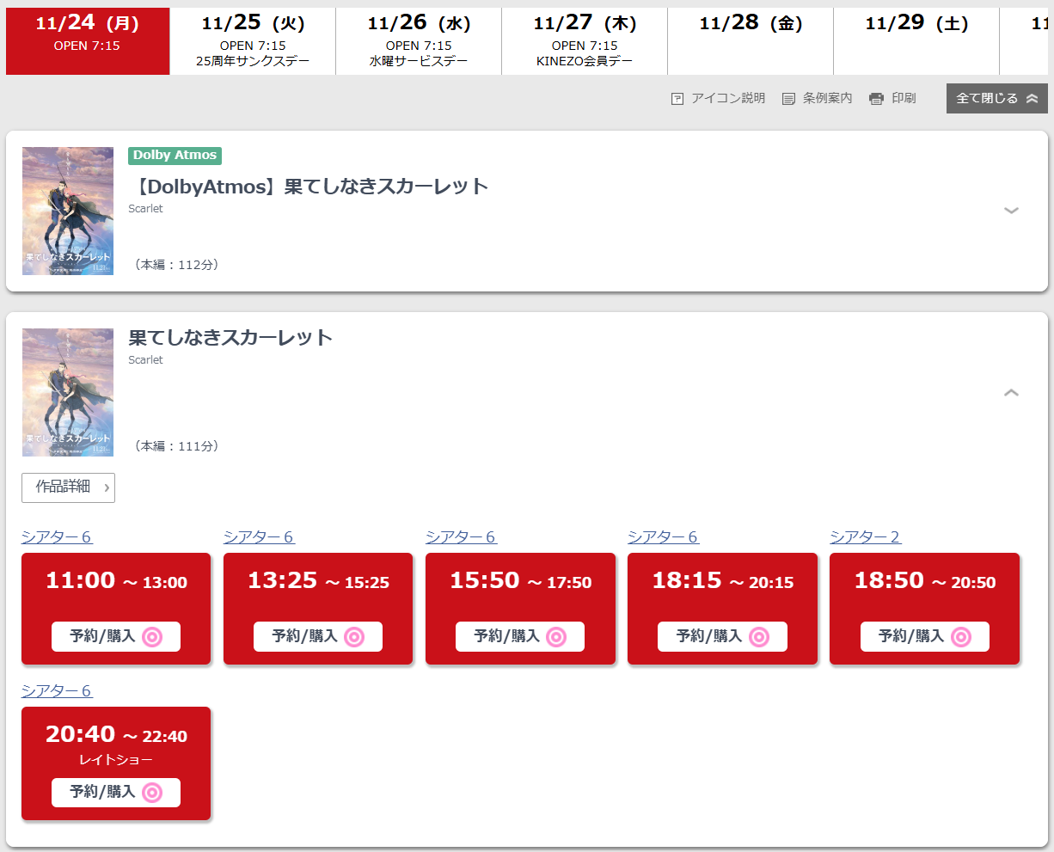Click the 条例案内 document icon
1054x852 pixels.
coord(788,99)
